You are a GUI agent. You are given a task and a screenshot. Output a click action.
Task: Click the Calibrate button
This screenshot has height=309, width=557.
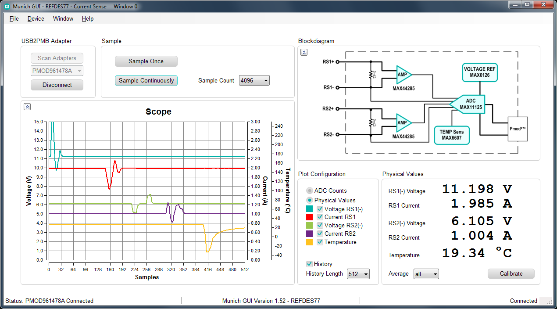(x=511, y=273)
